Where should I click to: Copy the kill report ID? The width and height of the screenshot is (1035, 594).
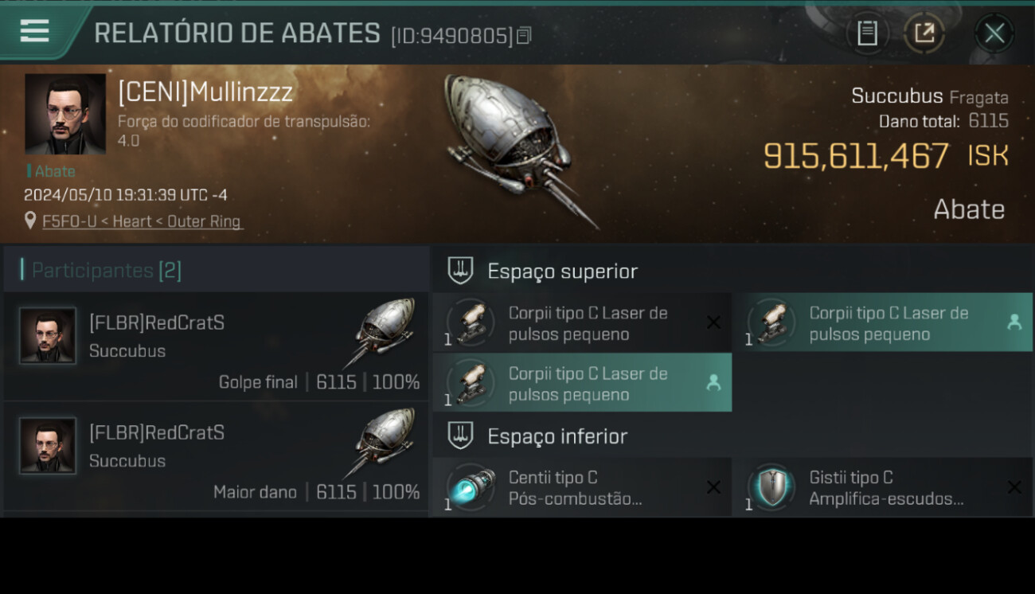coord(524,36)
